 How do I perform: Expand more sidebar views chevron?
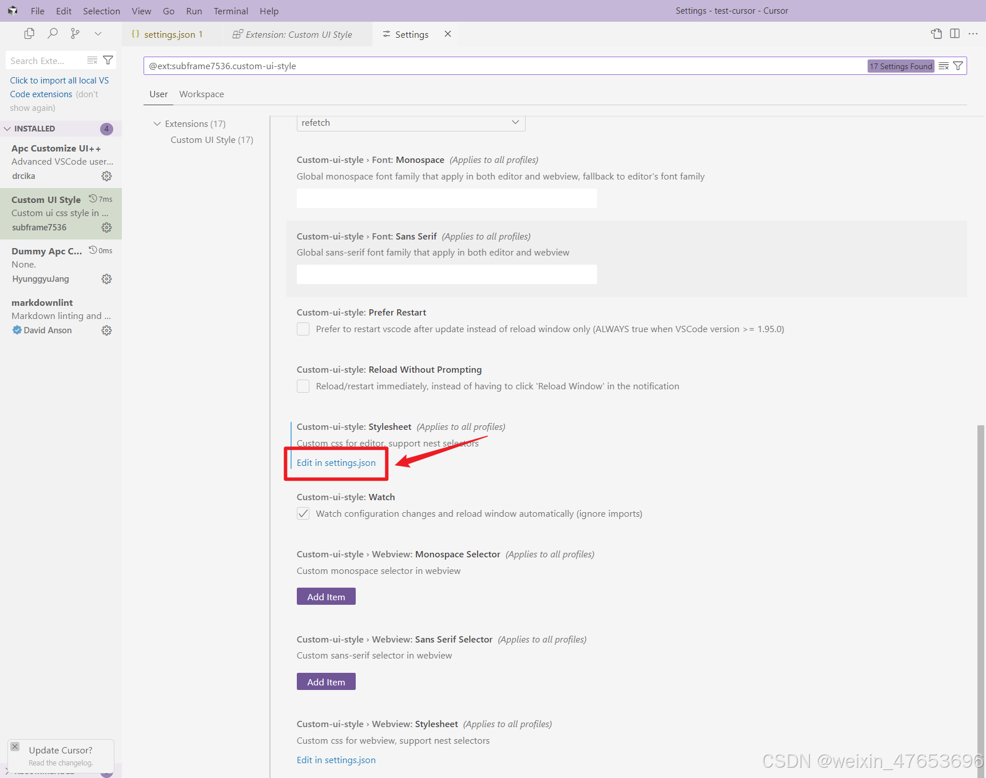pos(98,34)
